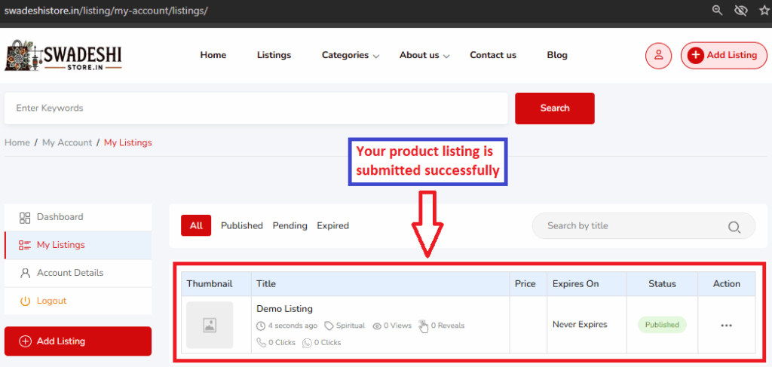Show only Published listings tab
The width and height of the screenshot is (772, 367).
(241, 225)
